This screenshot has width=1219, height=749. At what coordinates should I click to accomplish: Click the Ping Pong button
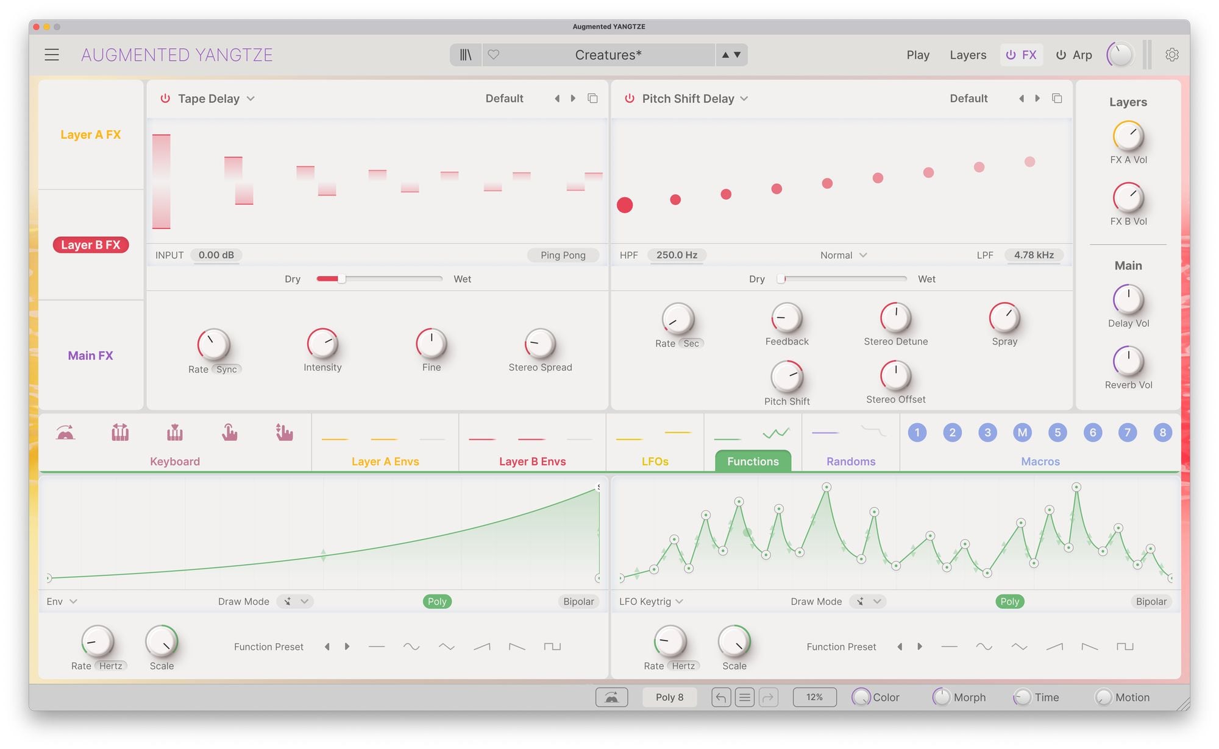[x=563, y=255]
